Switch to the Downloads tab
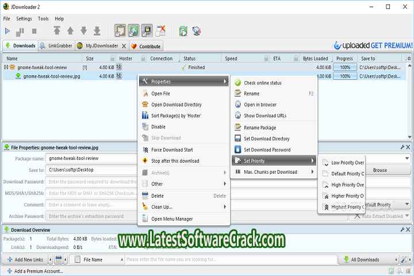Viewport: 414px width, 276px height. 20,45
